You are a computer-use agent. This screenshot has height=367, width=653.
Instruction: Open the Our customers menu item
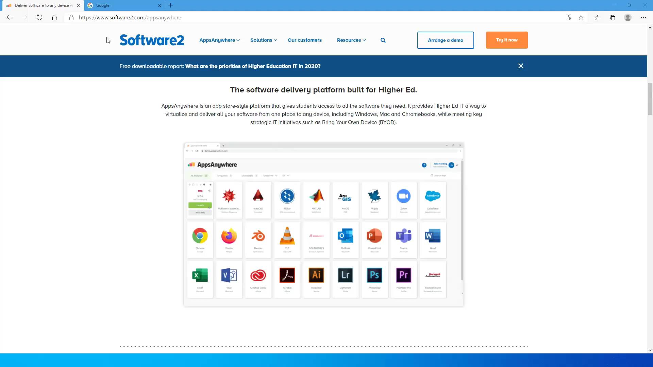(x=304, y=40)
